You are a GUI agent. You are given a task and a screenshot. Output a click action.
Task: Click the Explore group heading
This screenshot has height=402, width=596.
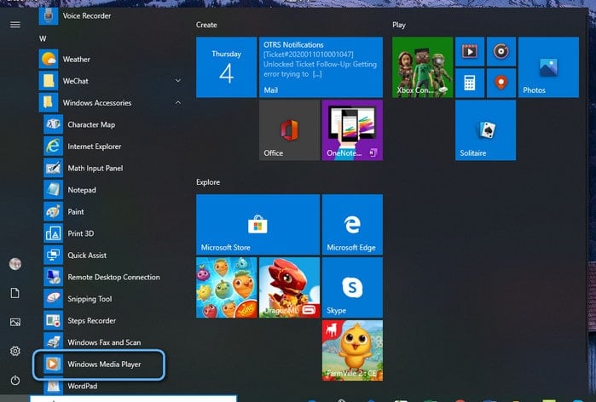tap(208, 182)
